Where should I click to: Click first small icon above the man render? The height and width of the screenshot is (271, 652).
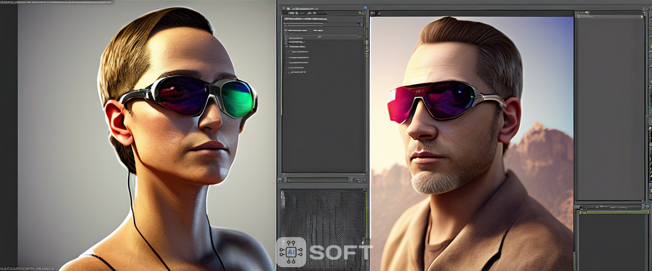(373, 12)
